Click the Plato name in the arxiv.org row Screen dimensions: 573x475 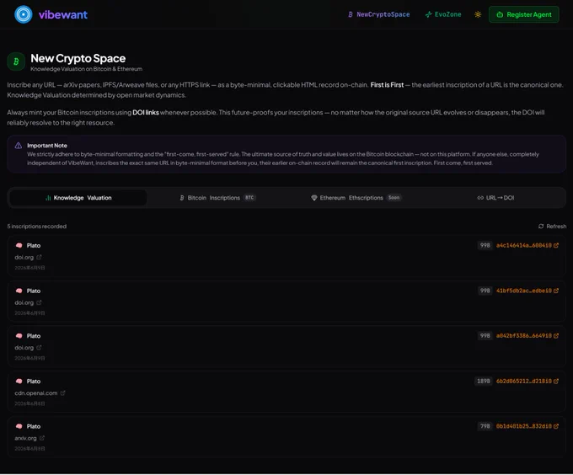(34, 426)
